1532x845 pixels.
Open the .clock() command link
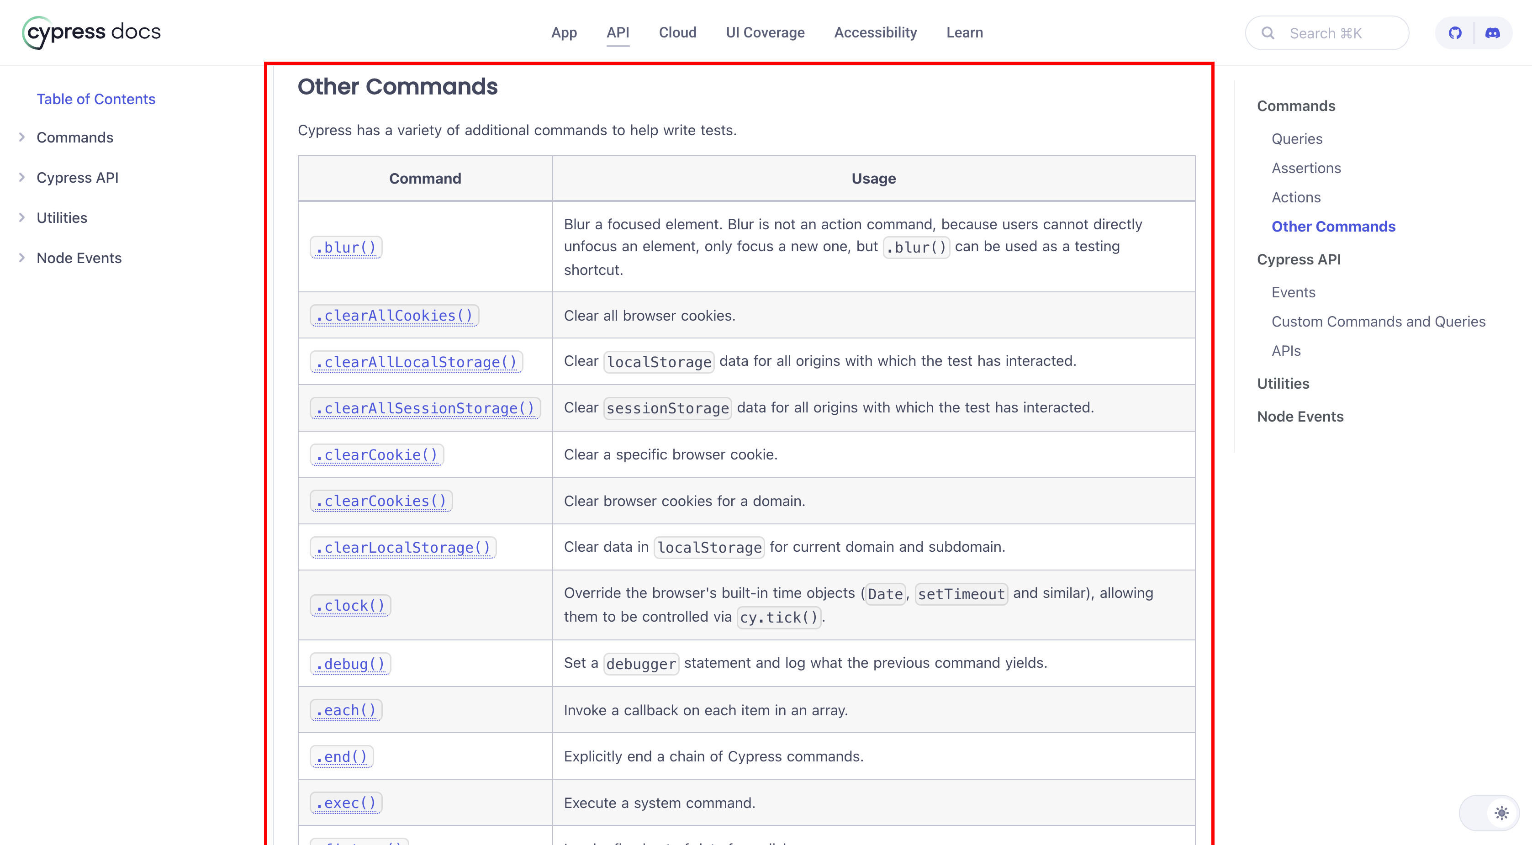(350, 605)
